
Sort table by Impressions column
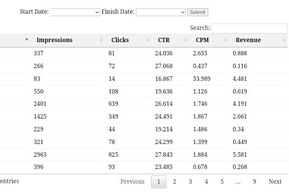tap(54, 40)
